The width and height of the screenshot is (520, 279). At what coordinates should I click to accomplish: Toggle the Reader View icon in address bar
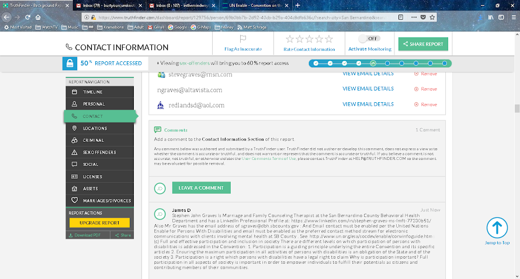(401, 18)
